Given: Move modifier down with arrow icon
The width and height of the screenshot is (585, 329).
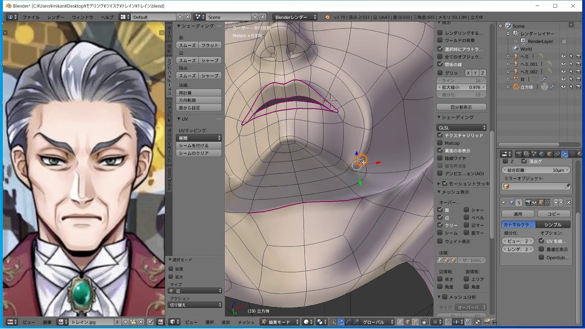Looking at the screenshot, I should click(x=561, y=202).
